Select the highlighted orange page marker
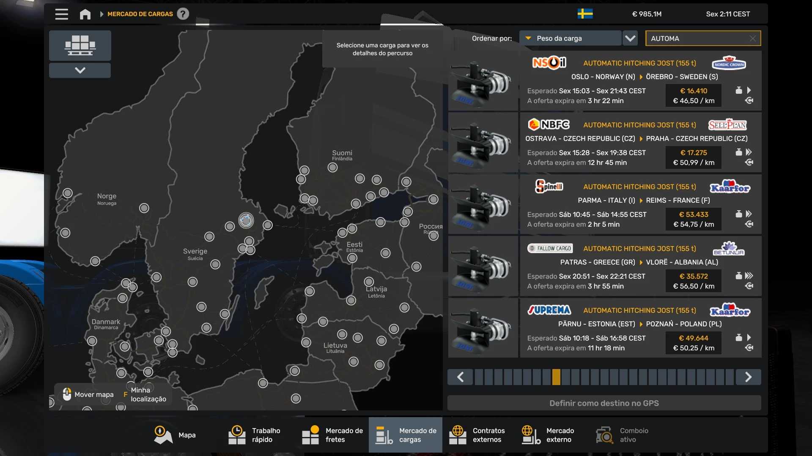Viewport: 812px width, 456px height. tap(556, 377)
